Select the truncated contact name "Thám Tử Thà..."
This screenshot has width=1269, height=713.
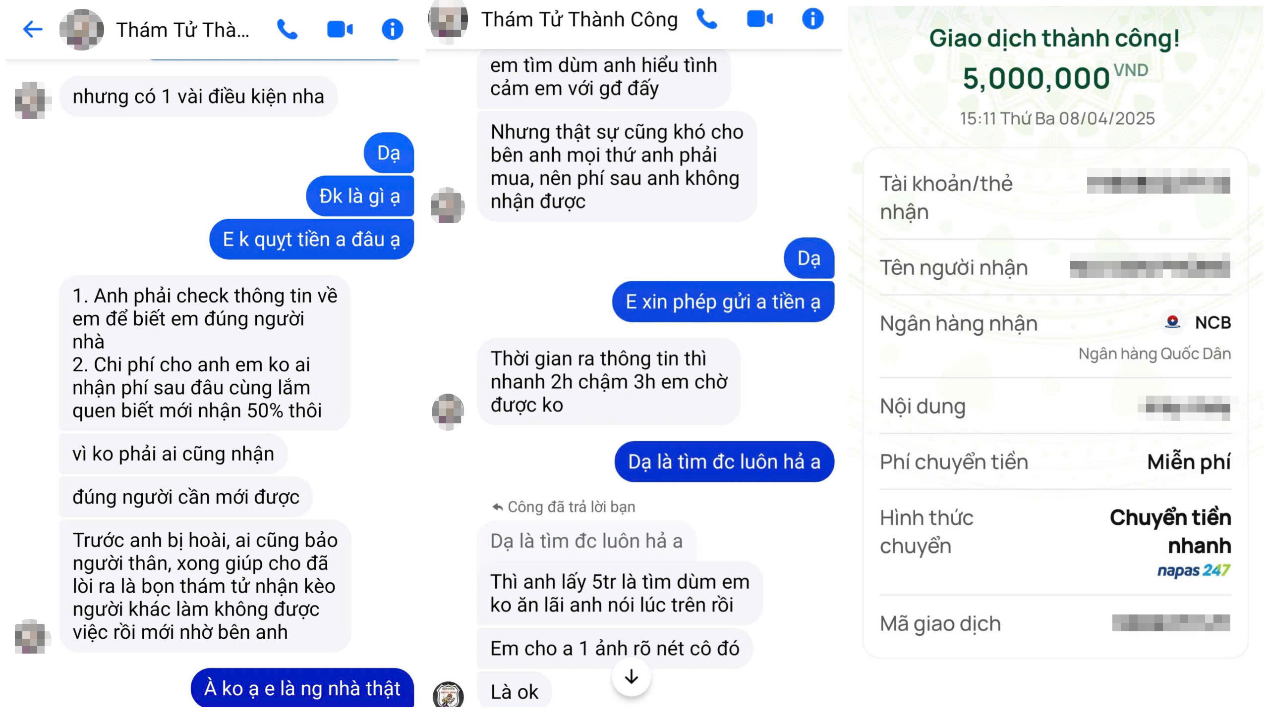(x=182, y=30)
